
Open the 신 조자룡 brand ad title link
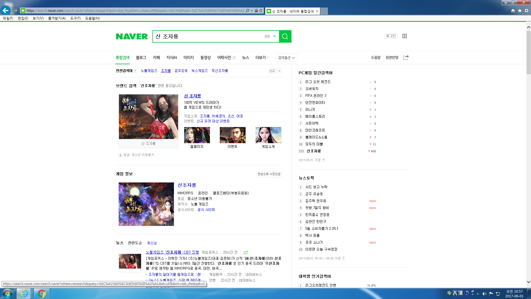[x=192, y=96]
